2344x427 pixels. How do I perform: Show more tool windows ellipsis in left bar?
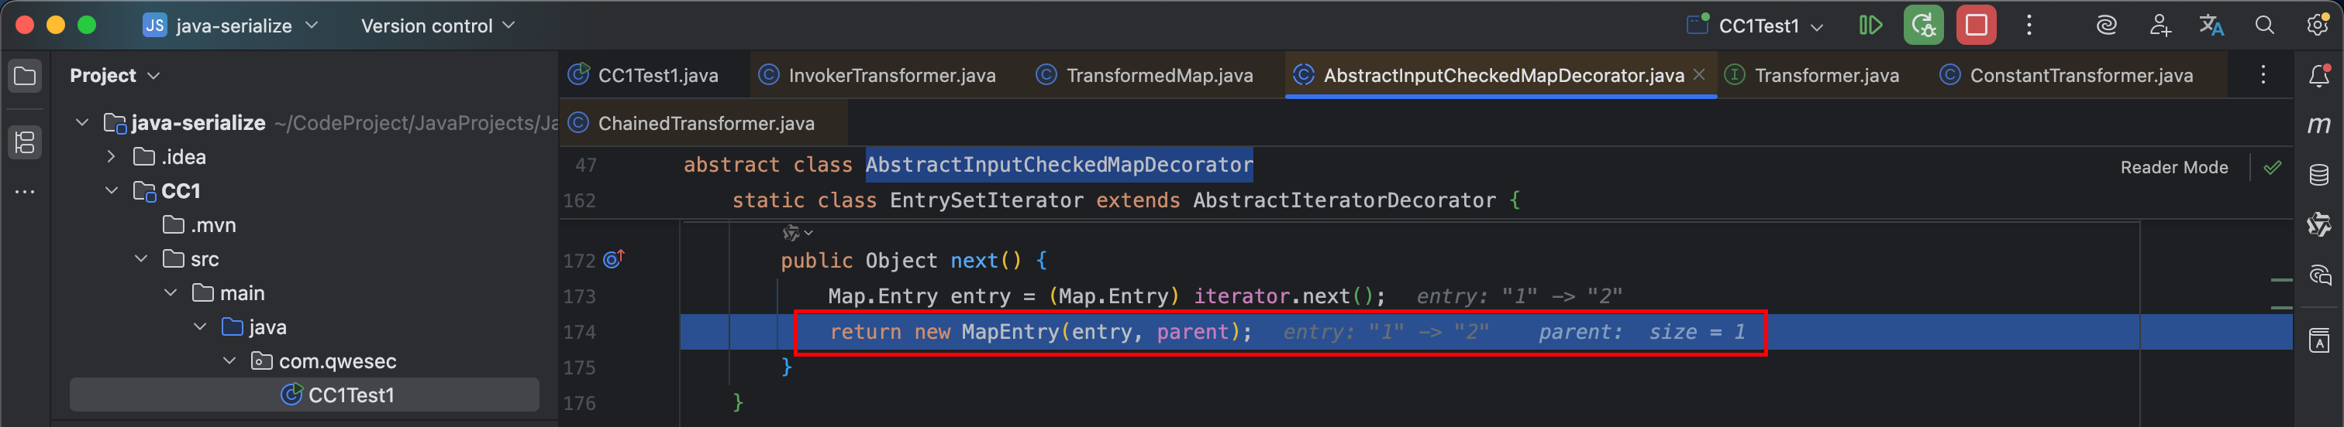25,192
